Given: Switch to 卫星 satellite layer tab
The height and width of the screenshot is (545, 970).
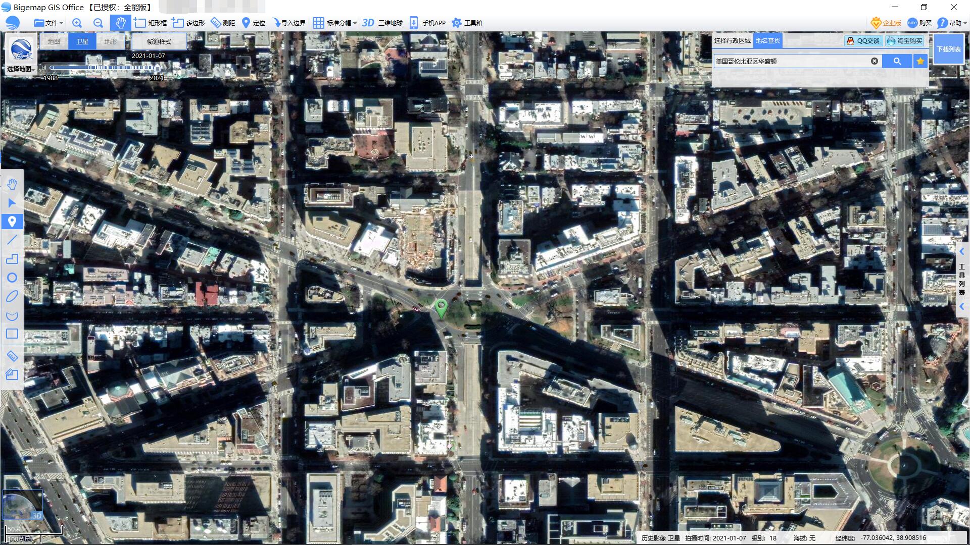Looking at the screenshot, I should click(x=82, y=41).
